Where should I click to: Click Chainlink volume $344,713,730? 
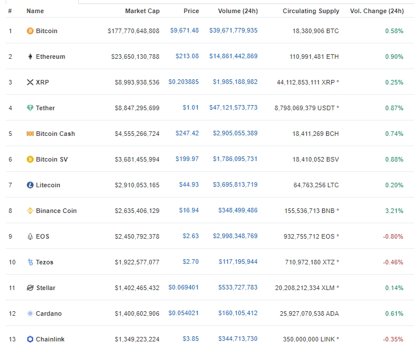point(238,339)
